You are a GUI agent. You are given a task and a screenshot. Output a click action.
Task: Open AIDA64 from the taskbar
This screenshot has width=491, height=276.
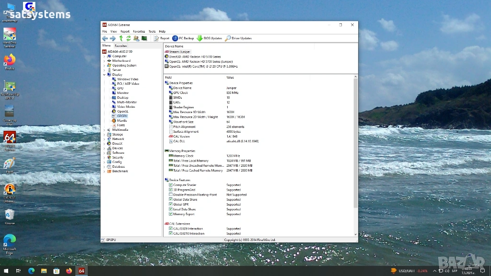tap(82, 271)
